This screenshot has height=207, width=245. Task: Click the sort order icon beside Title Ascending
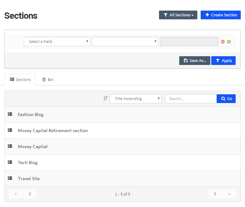(x=105, y=98)
